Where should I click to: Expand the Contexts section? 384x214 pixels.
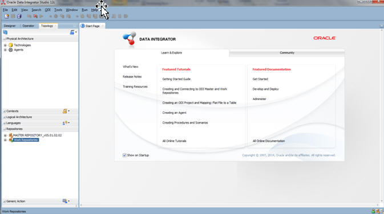(4, 111)
